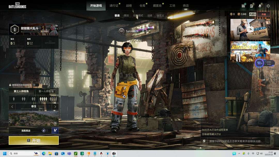Click the 泰戈 map preview image
The height and width of the screenshot is (157, 279).
tap(34, 119)
